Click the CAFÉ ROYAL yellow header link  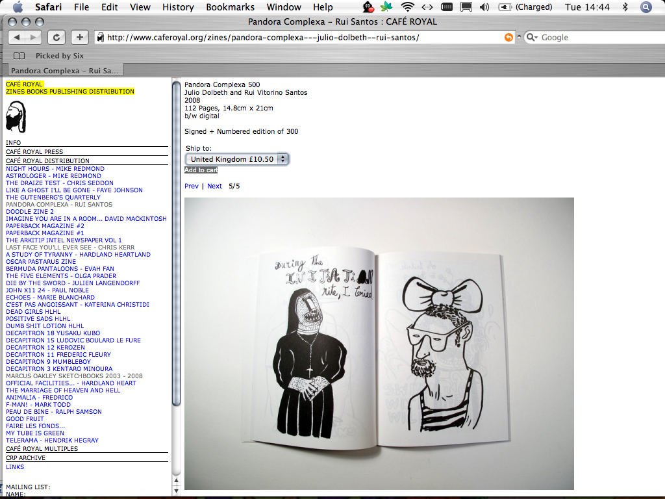[24, 84]
